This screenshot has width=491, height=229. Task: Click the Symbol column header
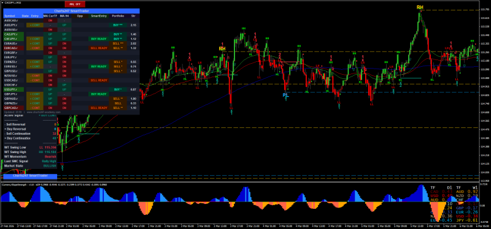pyautogui.click(x=10, y=16)
